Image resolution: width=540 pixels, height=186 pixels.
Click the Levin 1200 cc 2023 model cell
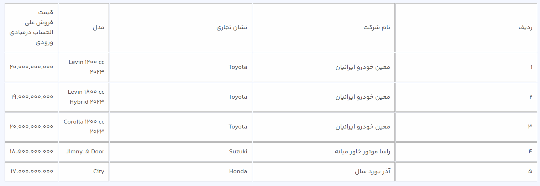pyautogui.click(x=86, y=67)
